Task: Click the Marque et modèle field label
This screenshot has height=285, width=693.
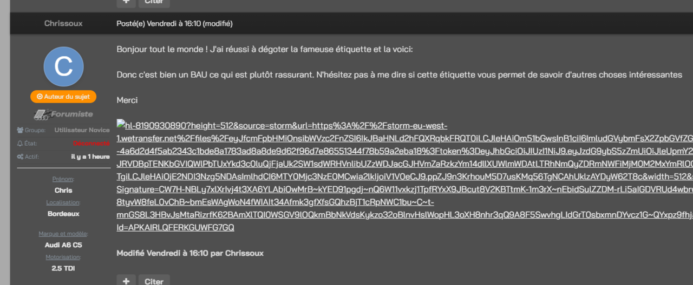Action: point(63,234)
